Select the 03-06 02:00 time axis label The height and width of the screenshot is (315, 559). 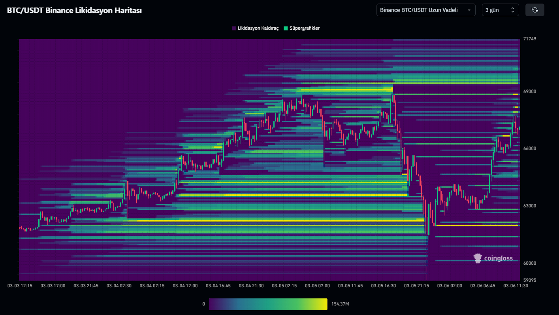(449, 286)
